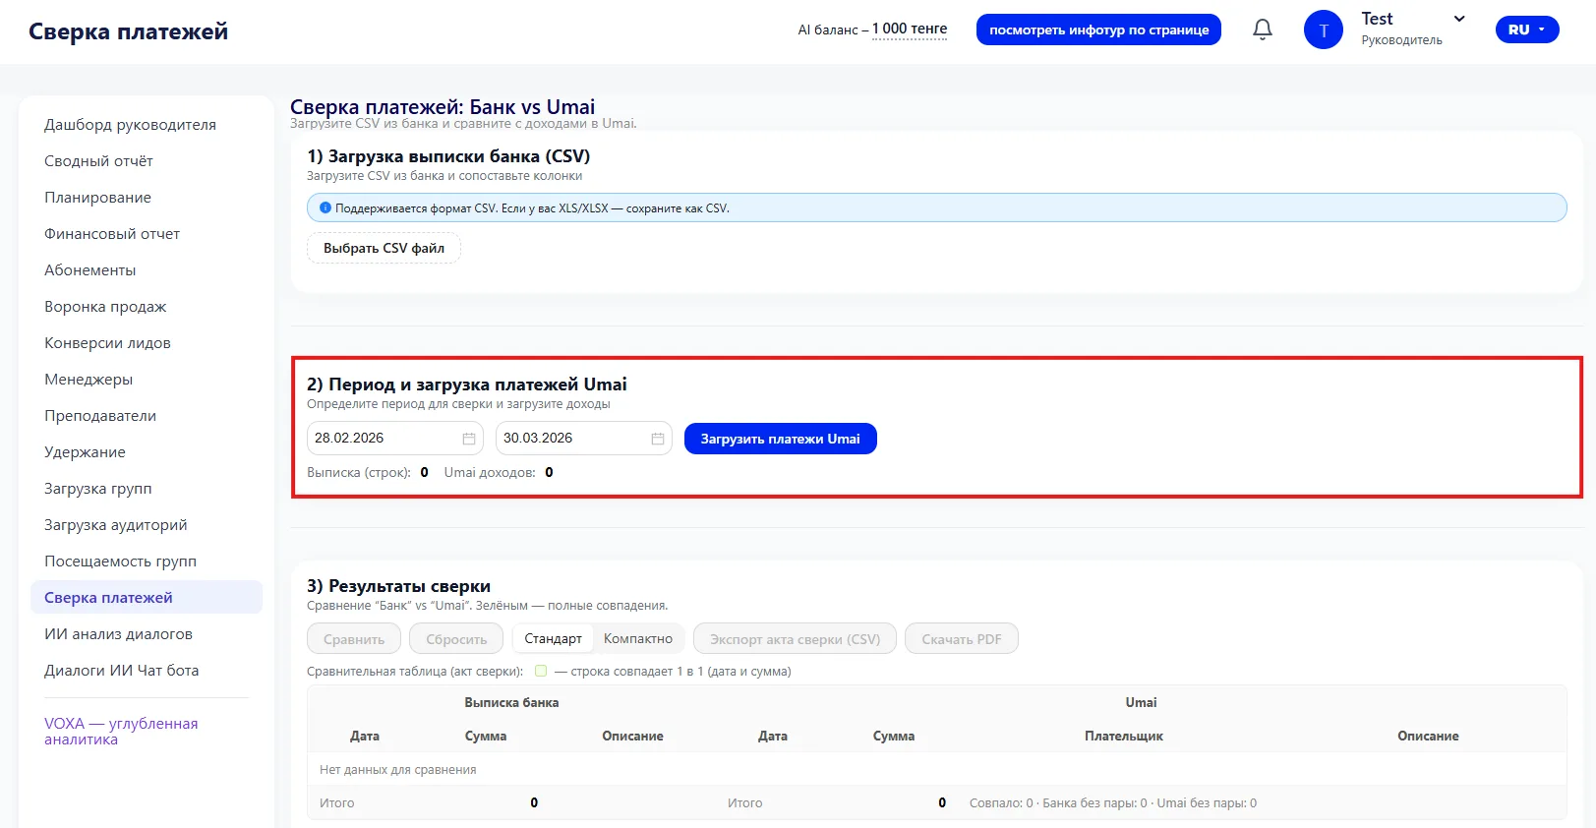The height and width of the screenshot is (828, 1596).
Task: Click the end date field 30.03.2026
Action: [583, 439]
